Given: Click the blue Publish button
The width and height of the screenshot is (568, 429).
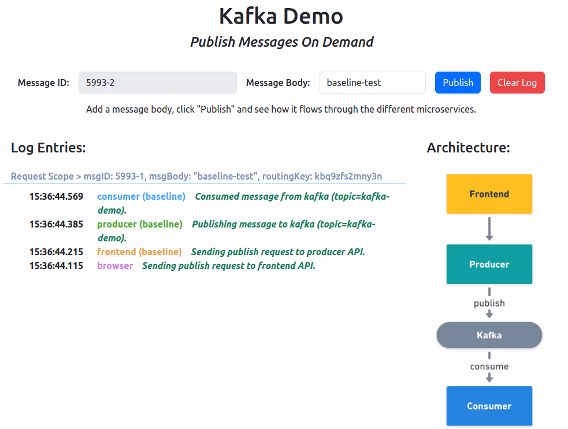Looking at the screenshot, I should tap(458, 83).
